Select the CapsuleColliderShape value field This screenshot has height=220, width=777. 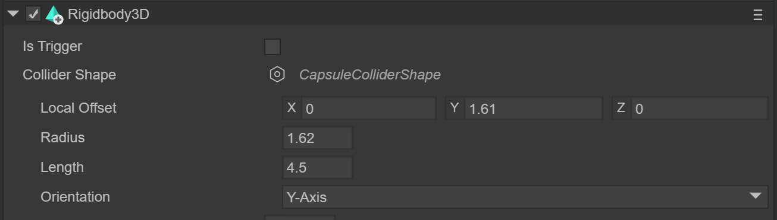tap(369, 75)
